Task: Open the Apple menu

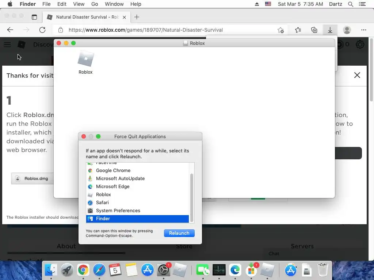Action: (x=10, y=4)
